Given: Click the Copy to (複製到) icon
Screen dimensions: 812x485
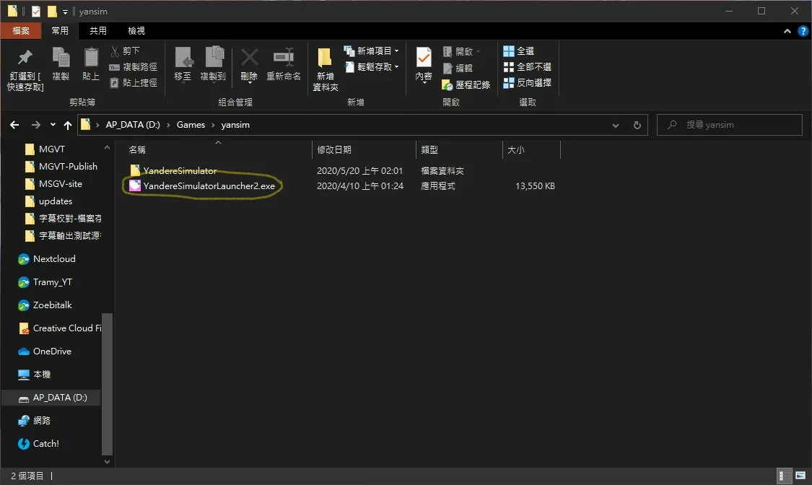Looking at the screenshot, I should click(x=214, y=57).
